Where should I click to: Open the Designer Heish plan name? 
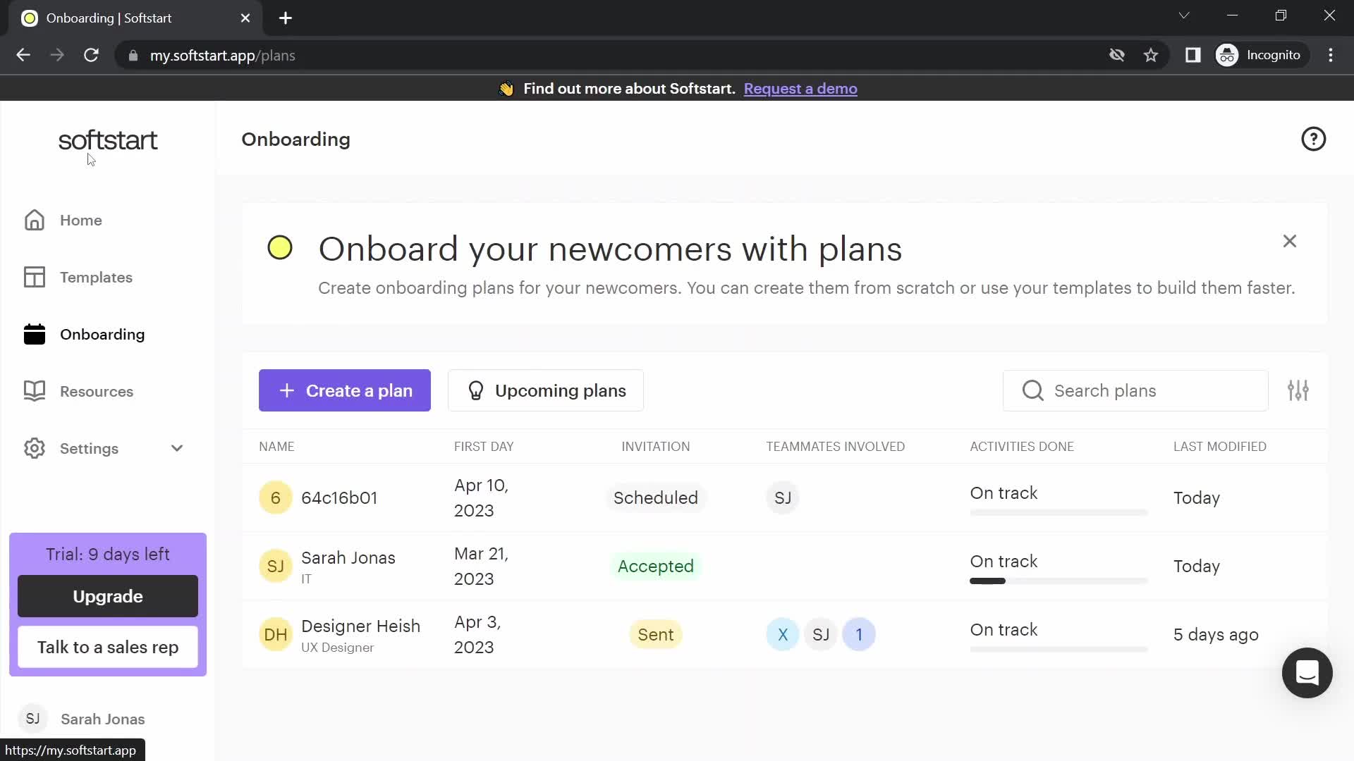point(360,626)
